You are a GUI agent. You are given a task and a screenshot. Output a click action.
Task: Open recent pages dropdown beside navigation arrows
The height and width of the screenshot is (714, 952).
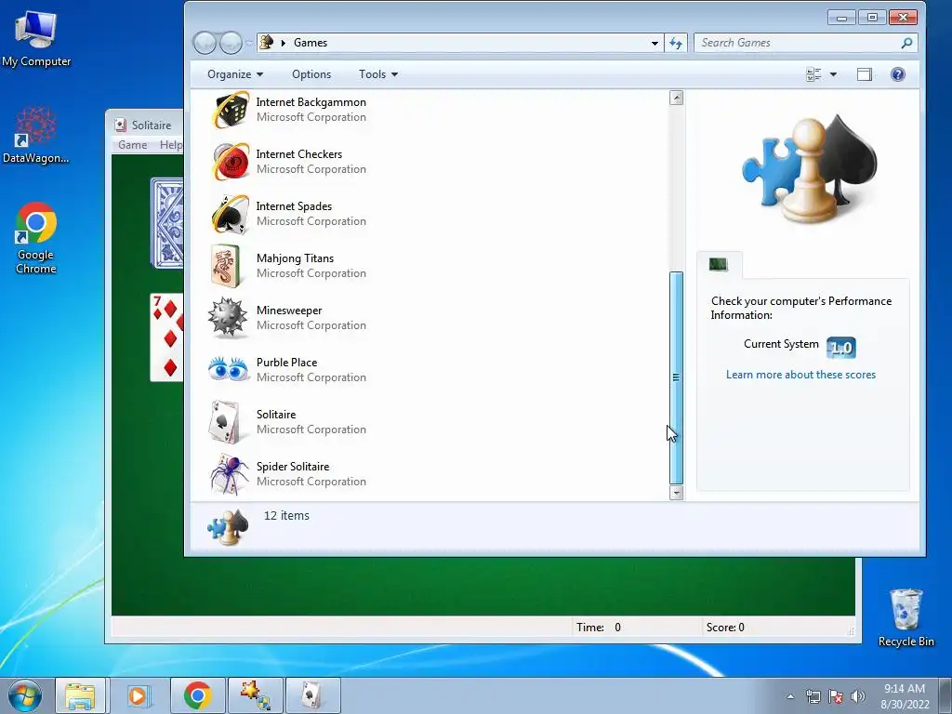coord(248,43)
